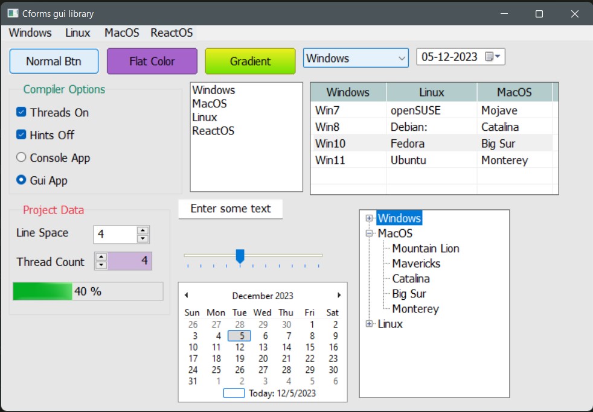Click the 40 % progress bar
This screenshot has width=593, height=412.
point(88,291)
